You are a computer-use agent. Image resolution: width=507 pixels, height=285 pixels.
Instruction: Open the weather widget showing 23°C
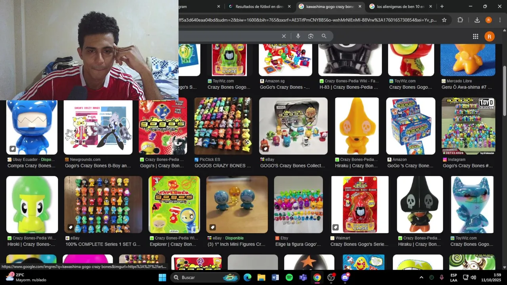tap(27, 277)
